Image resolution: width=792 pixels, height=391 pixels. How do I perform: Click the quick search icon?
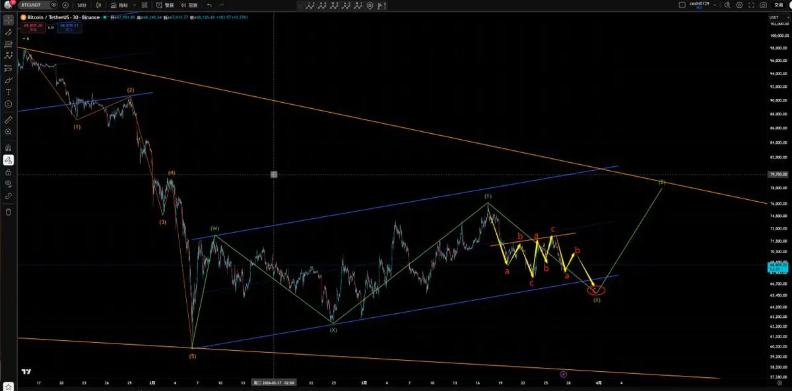point(727,5)
